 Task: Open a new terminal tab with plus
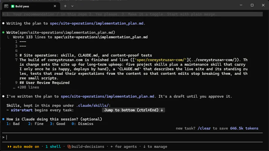[65, 6]
